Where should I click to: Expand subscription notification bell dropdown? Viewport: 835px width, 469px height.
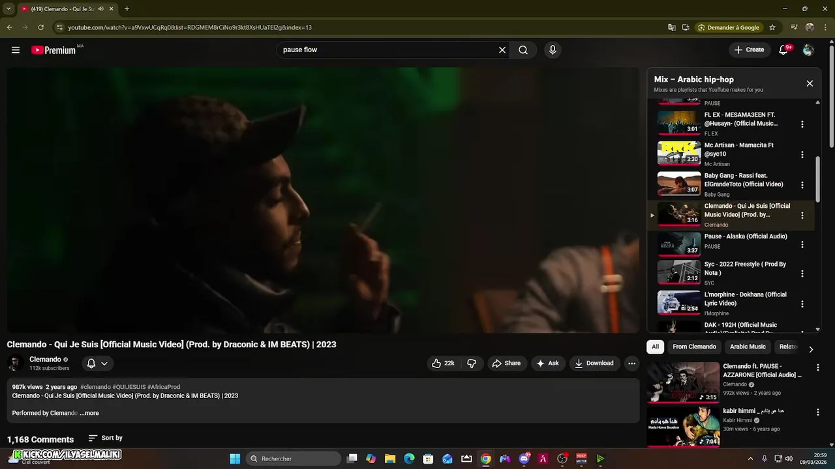click(x=97, y=363)
